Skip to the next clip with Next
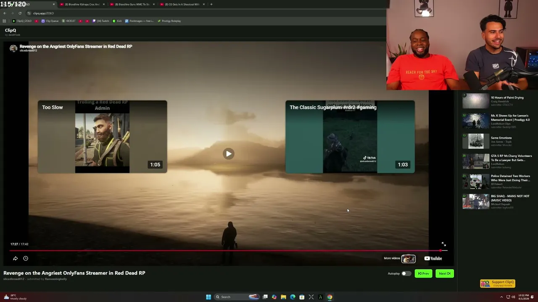This screenshot has width=538, height=302. coord(444,273)
